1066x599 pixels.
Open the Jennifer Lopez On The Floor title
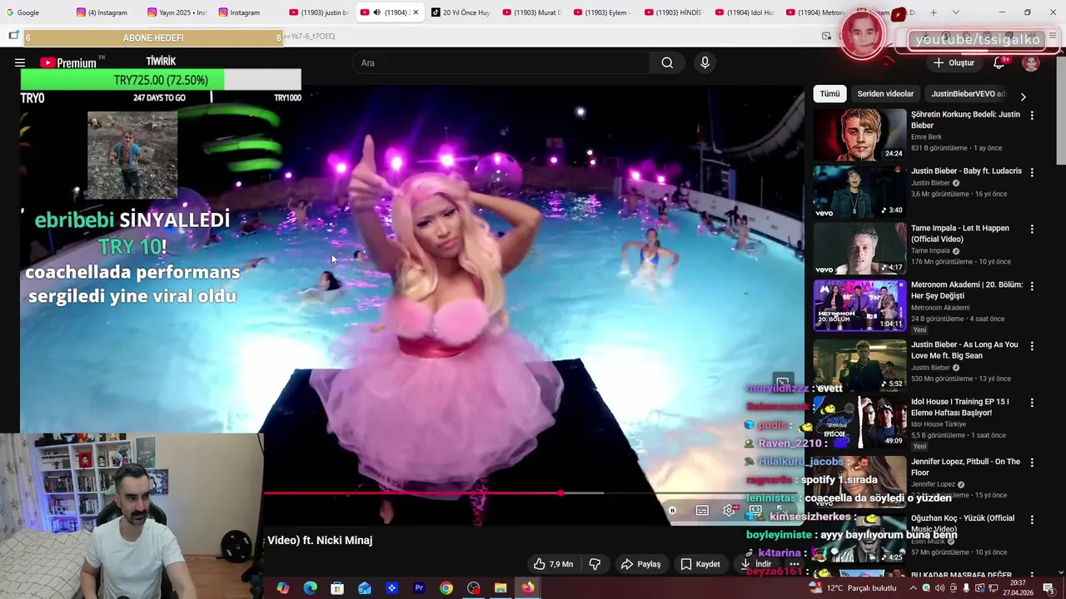pos(965,467)
